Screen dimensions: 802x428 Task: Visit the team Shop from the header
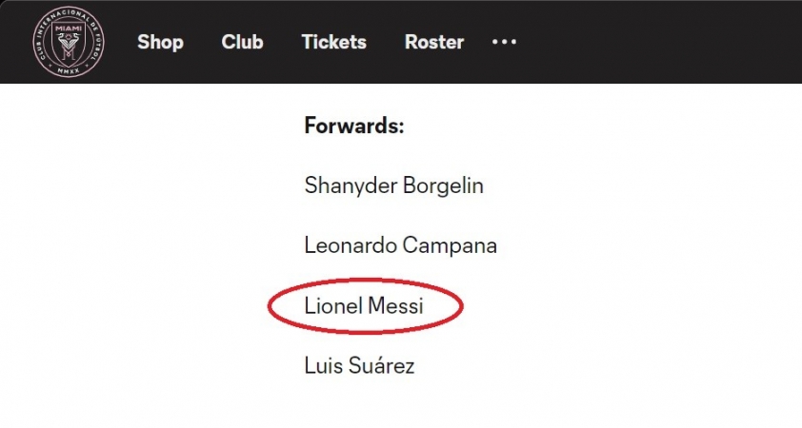click(x=160, y=42)
